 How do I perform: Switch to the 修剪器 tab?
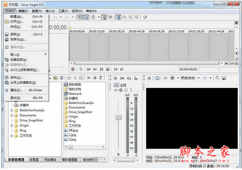pos(34,160)
